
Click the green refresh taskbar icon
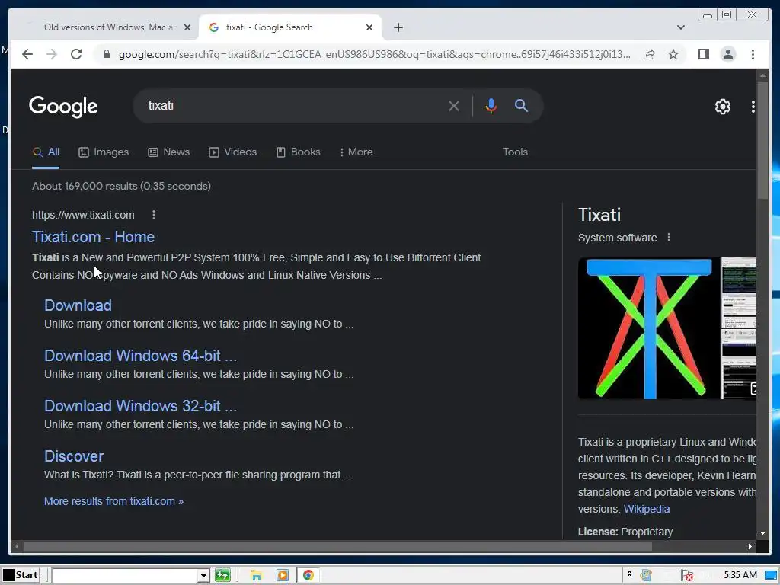(222, 575)
